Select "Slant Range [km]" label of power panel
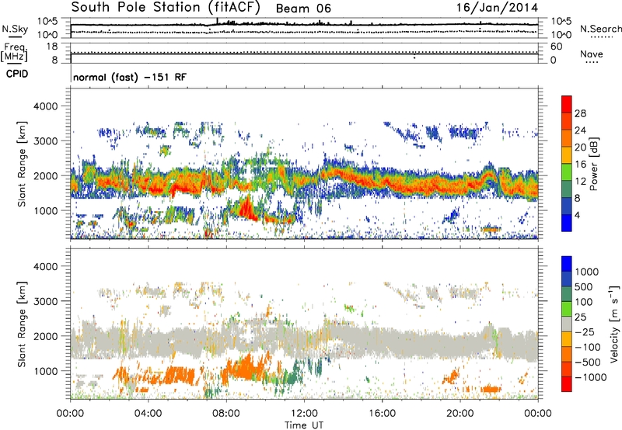This screenshot has height=430, width=622. tap(22, 164)
